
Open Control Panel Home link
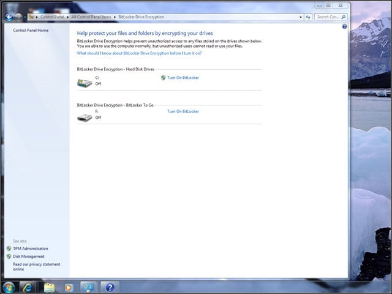point(31,30)
